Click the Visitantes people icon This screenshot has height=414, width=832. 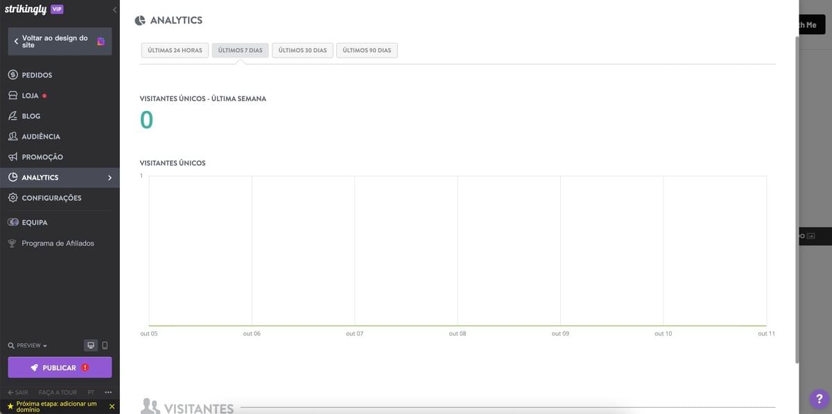pos(150,406)
